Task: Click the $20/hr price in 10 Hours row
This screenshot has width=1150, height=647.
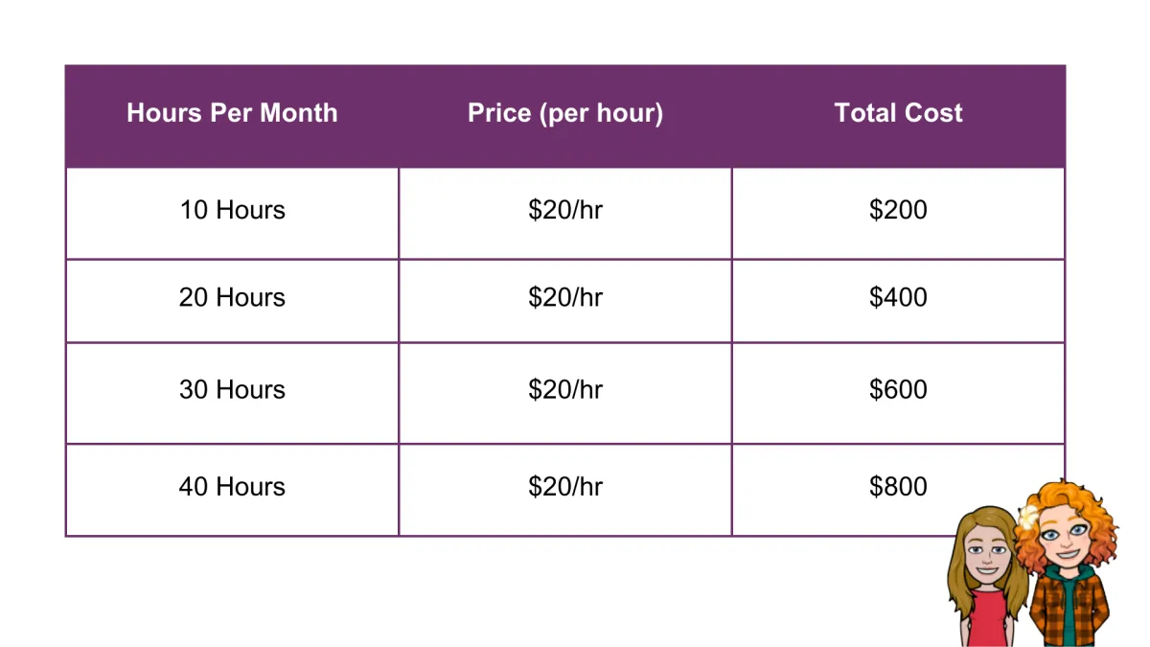Action: click(565, 213)
